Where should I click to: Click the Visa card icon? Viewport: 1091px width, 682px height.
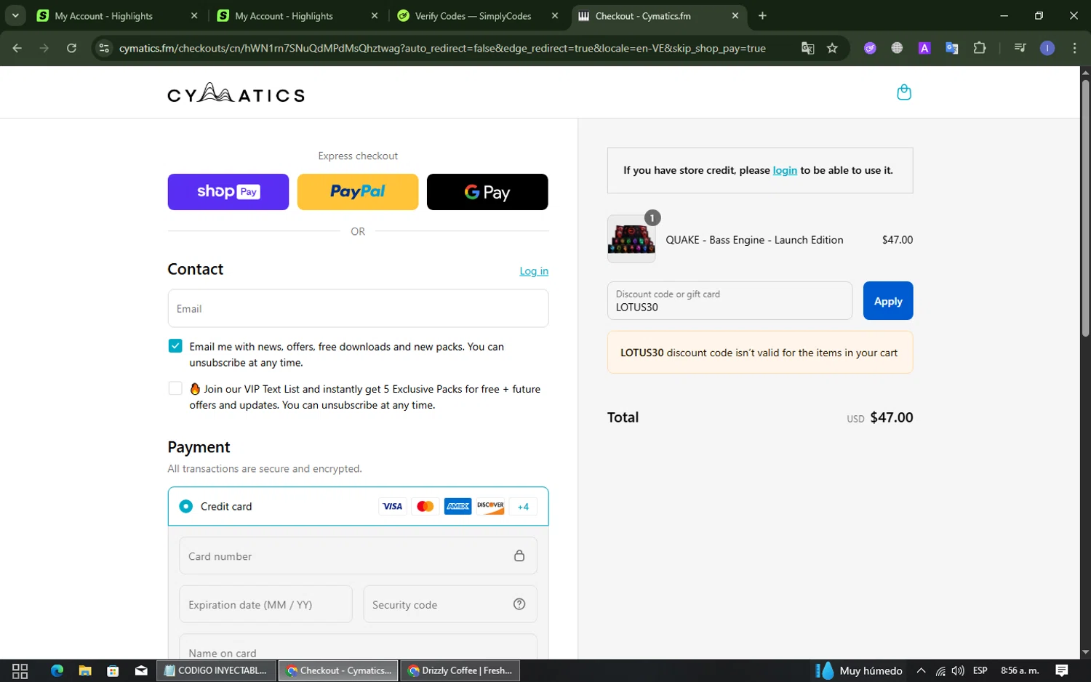[393, 506]
